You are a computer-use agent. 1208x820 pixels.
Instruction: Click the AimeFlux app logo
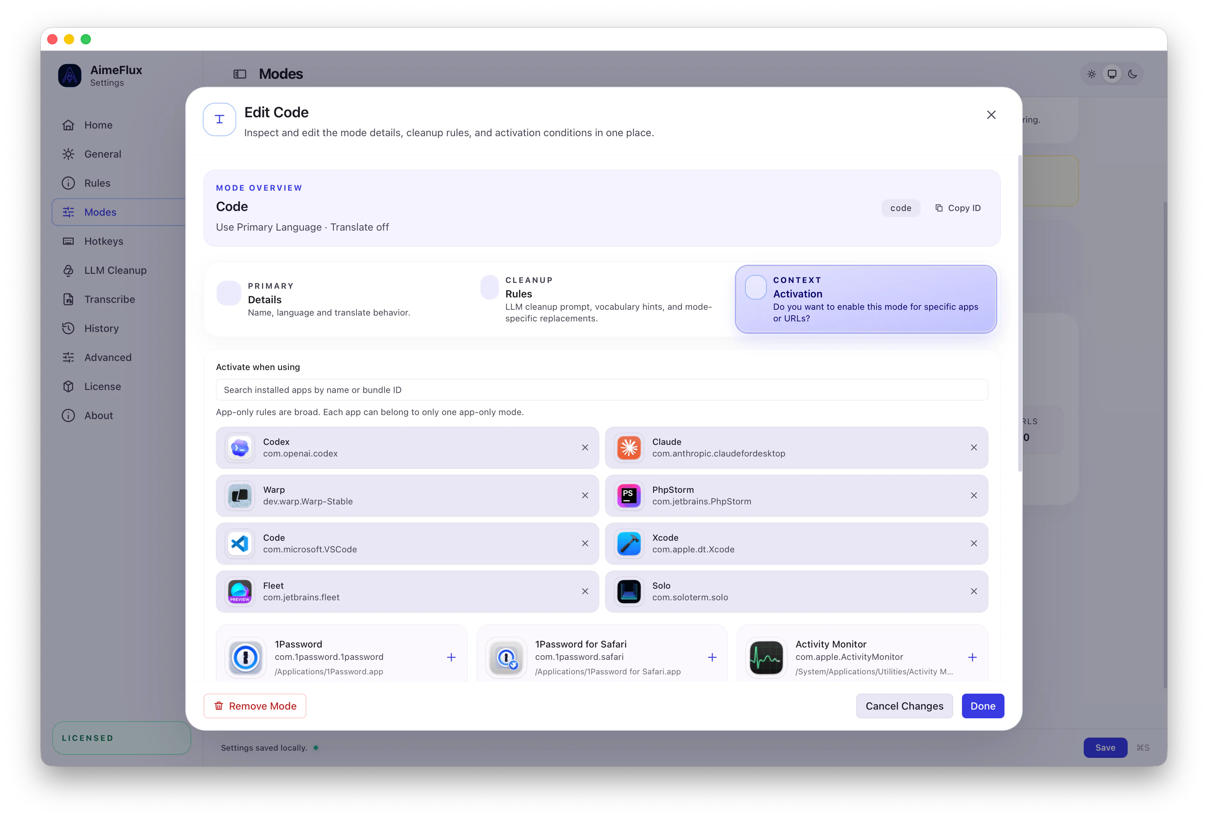click(70, 76)
